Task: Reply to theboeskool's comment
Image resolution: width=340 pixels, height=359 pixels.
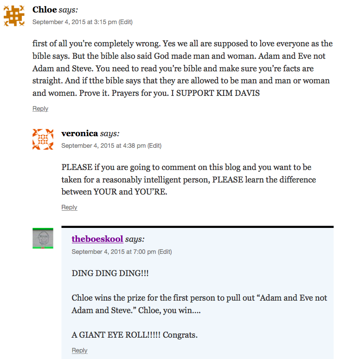Action: pyautogui.click(x=80, y=351)
